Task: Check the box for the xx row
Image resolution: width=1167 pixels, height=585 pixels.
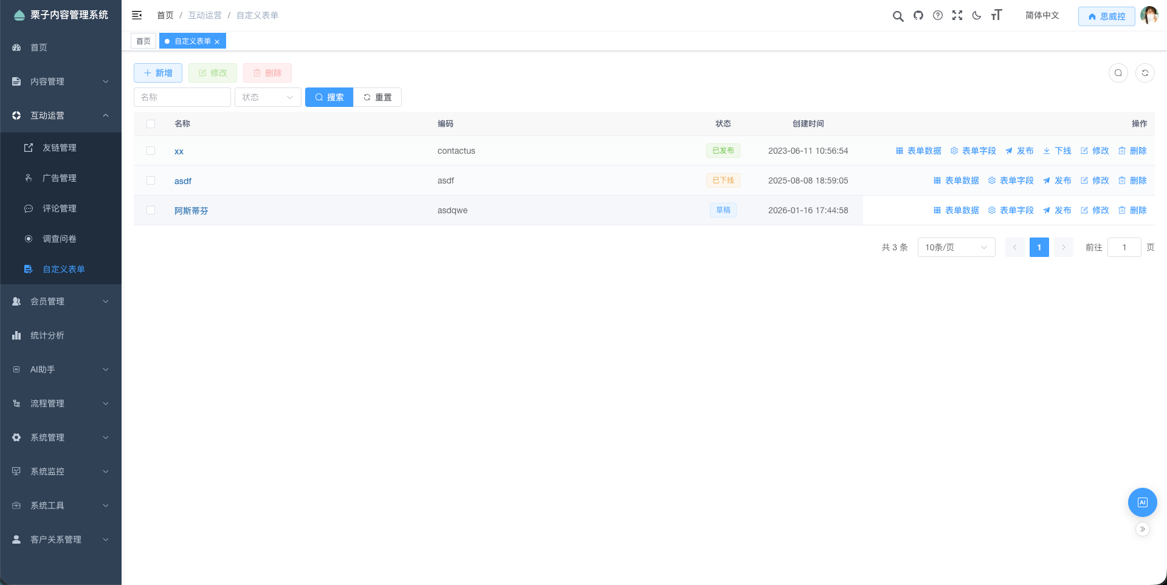Action: pyautogui.click(x=151, y=151)
